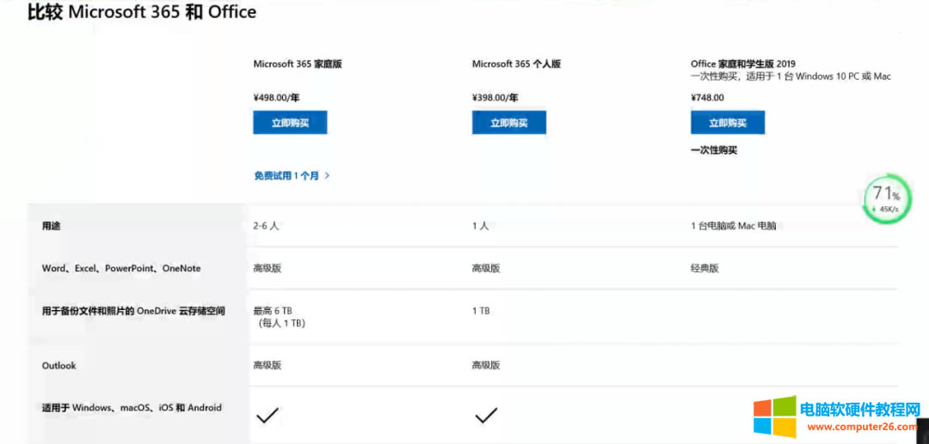Viewport: 929px width, 444px height.
Task: Click the Word、Excel、PowerPoint、OneNote row label
Action: point(121,268)
